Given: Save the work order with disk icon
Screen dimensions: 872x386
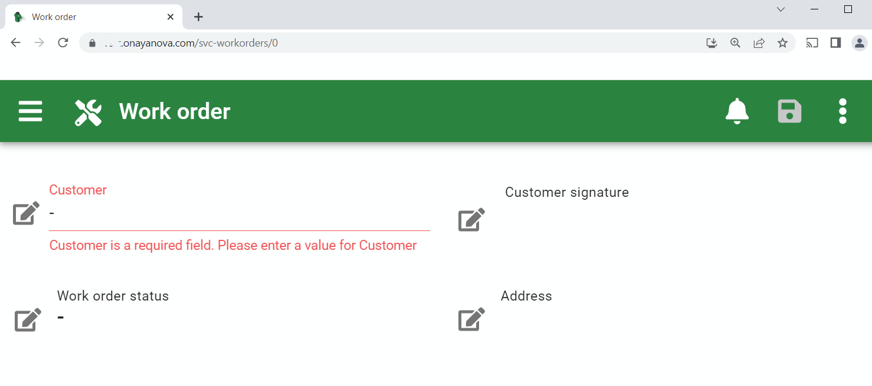Looking at the screenshot, I should click(789, 111).
